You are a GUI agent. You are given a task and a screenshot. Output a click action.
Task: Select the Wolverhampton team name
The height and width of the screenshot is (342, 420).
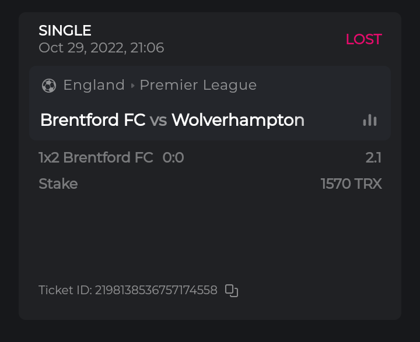click(x=238, y=120)
